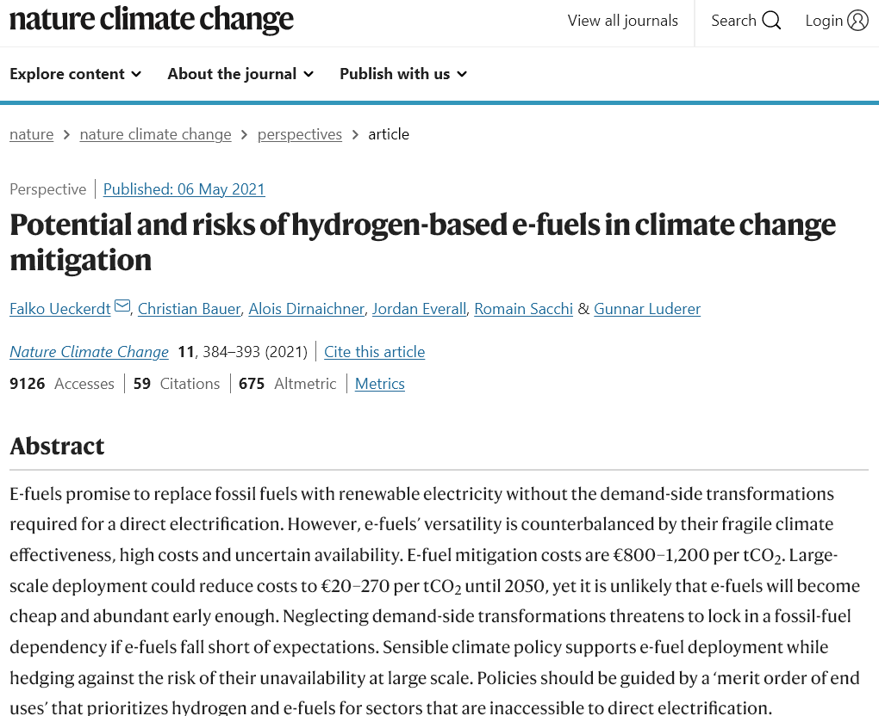Open the Metrics link
This screenshot has height=716, width=879.
379,384
